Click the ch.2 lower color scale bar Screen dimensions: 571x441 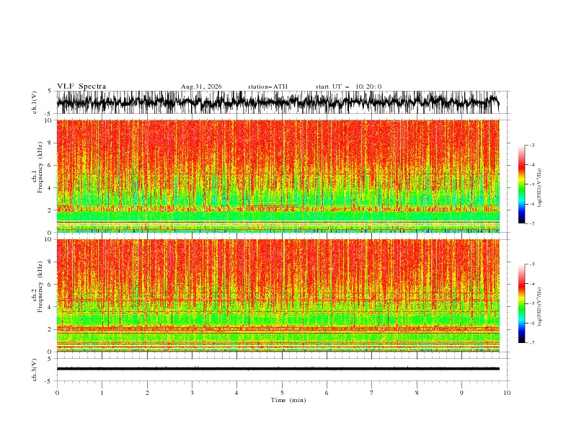pos(521,303)
